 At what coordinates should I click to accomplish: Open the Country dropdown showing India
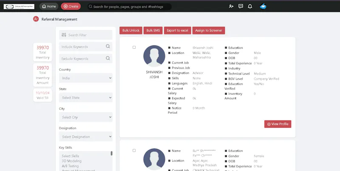[x=86, y=78]
